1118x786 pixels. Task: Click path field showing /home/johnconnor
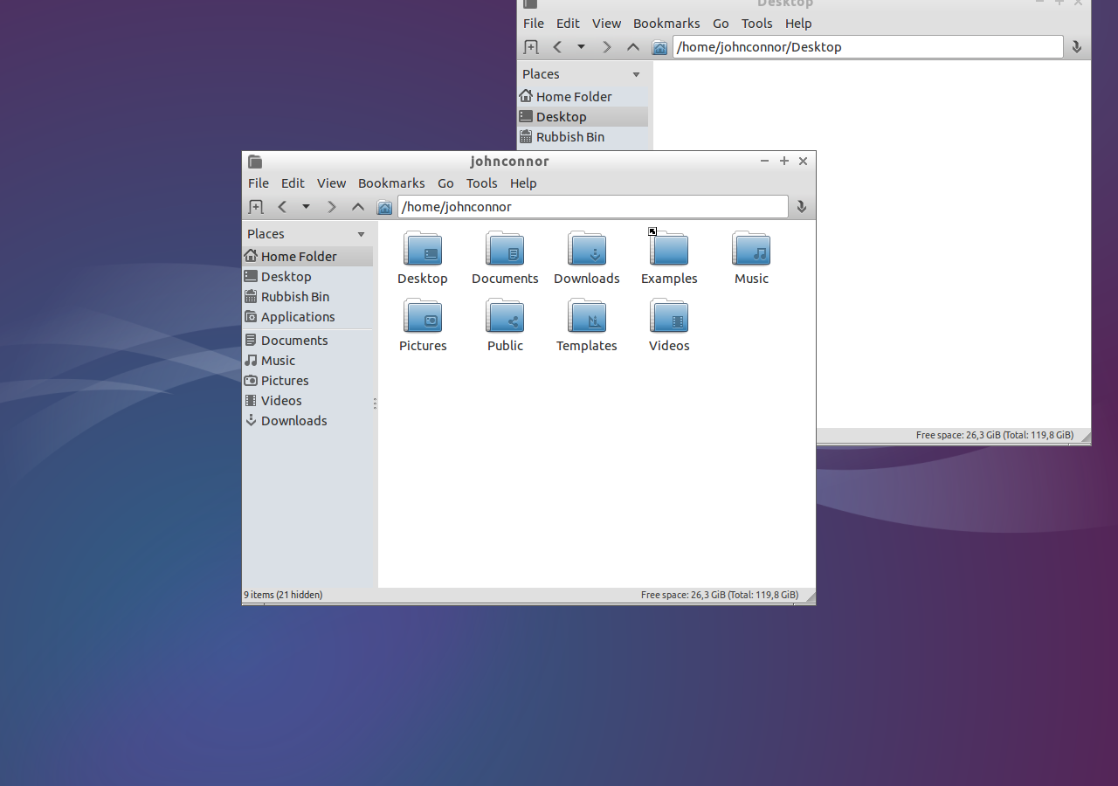click(593, 207)
